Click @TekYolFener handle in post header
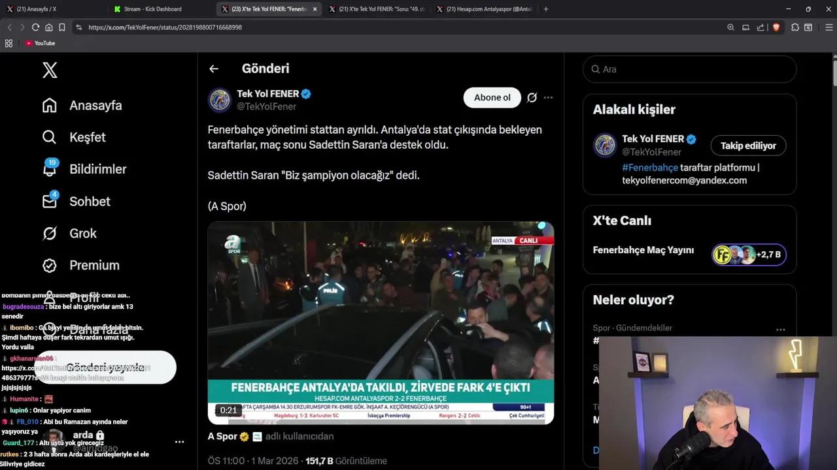This screenshot has height=470, width=837. click(266, 106)
